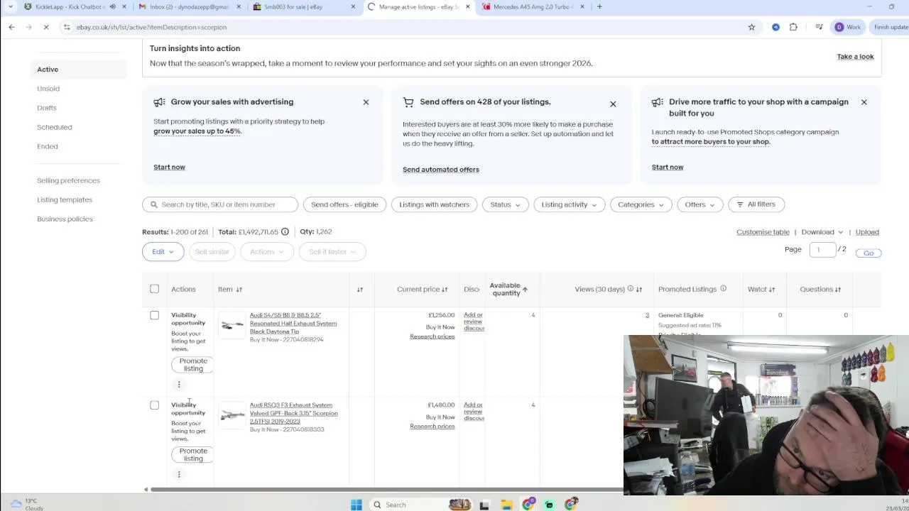Open Selling preferences in sidebar

point(68,180)
